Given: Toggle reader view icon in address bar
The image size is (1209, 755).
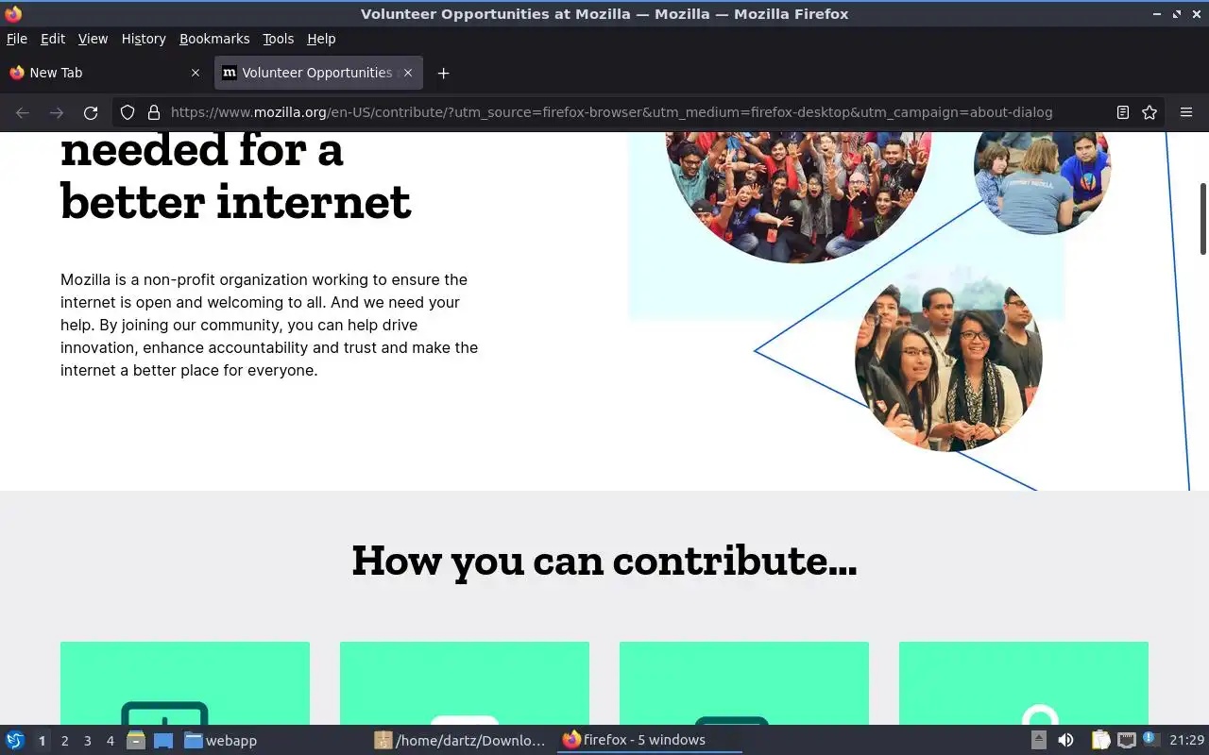Looking at the screenshot, I should (1123, 112).
